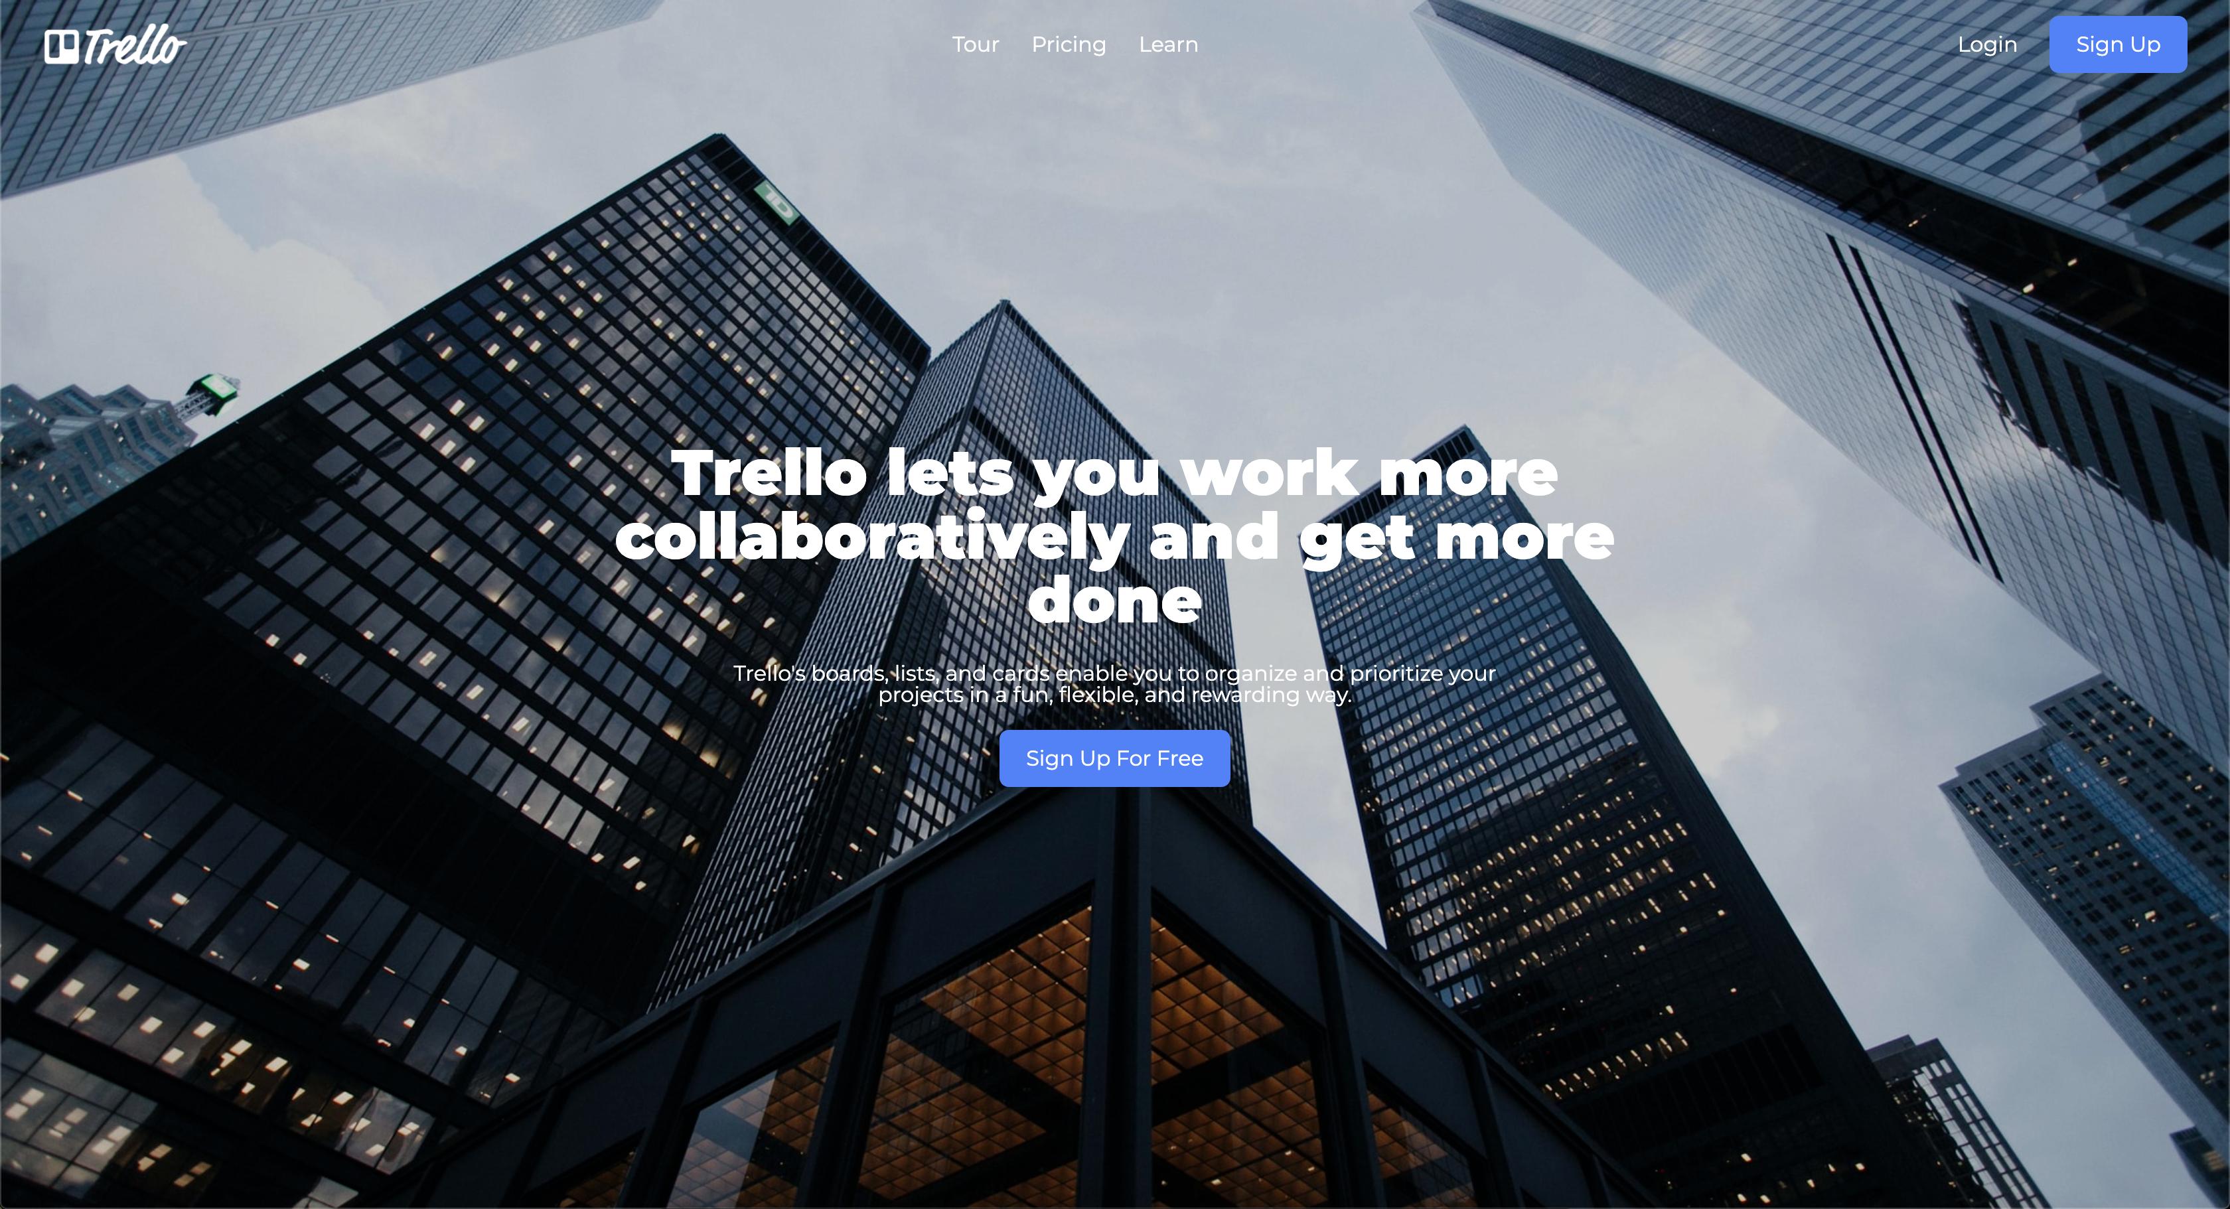The height and width of the screenshot is (1209, 2230).
Task: Expand Learn section navigation options
Action: 1169,44
